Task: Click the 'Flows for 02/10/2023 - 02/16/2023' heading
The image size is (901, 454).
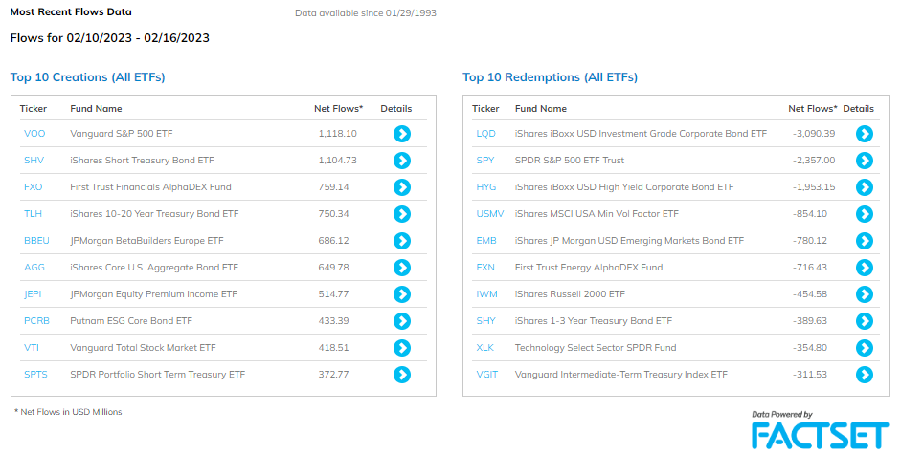Action: 110,38
